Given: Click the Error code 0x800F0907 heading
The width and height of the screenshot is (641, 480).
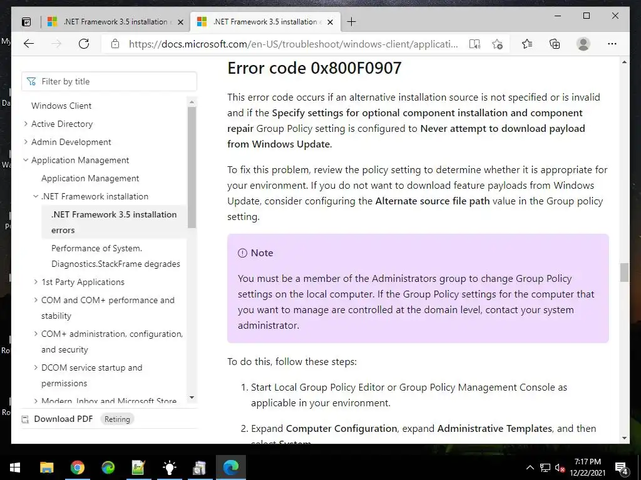Looking at the screenshot, I should click(x=314, y=67).
